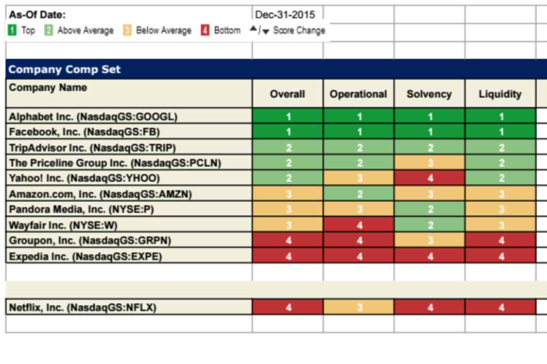Click Yahoo's red Solvency score 4
Viewport: 547px width, 364px height.
point(430,178)
